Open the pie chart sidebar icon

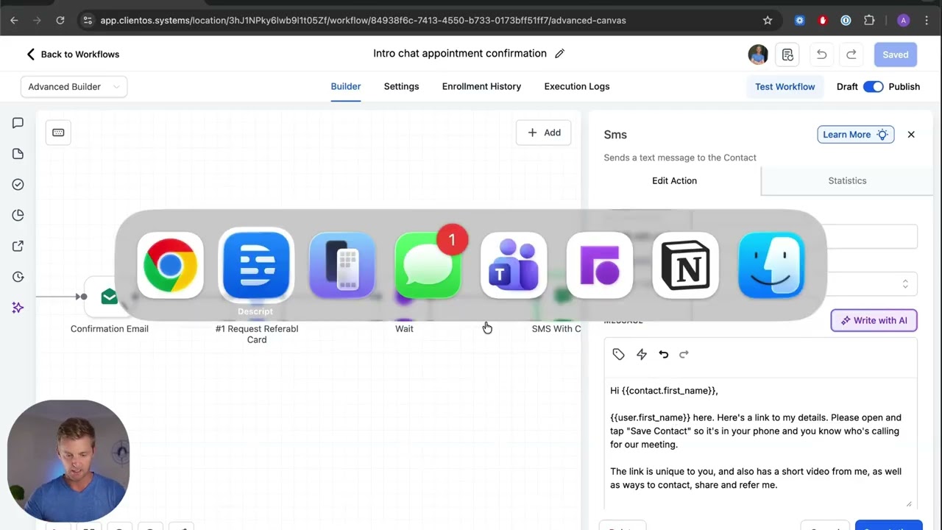(18, 215)
